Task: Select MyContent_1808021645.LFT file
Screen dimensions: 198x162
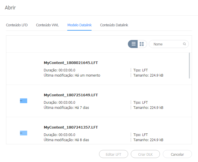Action: (x=71, y=63)
